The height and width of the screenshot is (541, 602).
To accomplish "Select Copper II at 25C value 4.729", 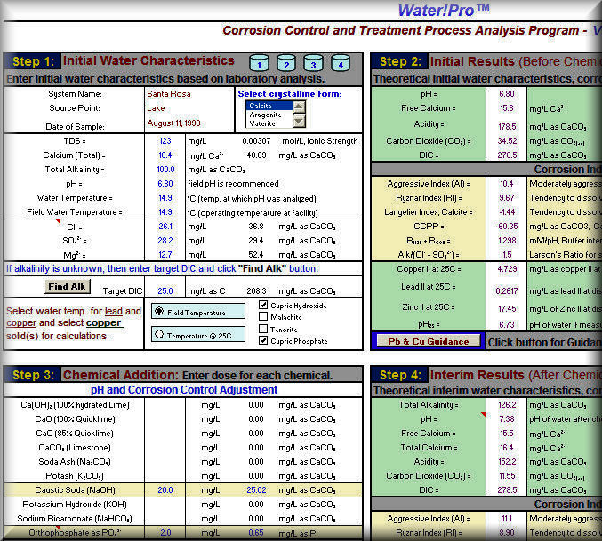I will point(506,269).
